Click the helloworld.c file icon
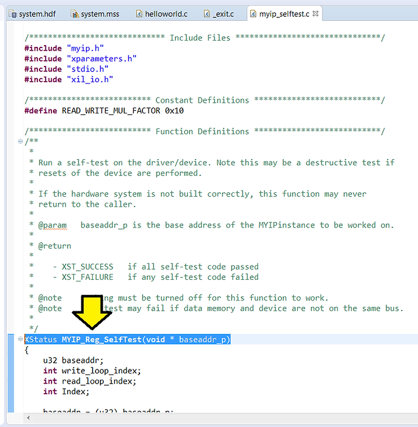This screenshot has height=427, width=418. click(x=140, y=14)
